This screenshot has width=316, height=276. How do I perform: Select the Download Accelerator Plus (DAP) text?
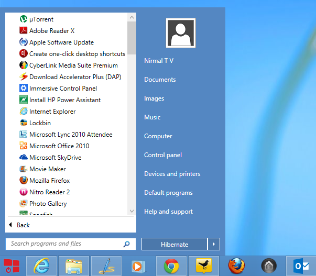(75, 77)
